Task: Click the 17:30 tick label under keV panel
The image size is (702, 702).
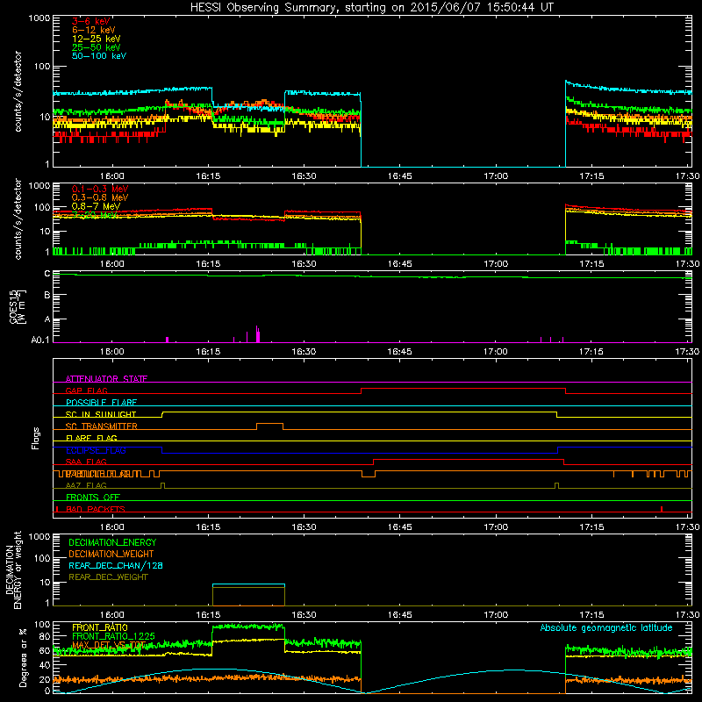Action: [687, 176]
